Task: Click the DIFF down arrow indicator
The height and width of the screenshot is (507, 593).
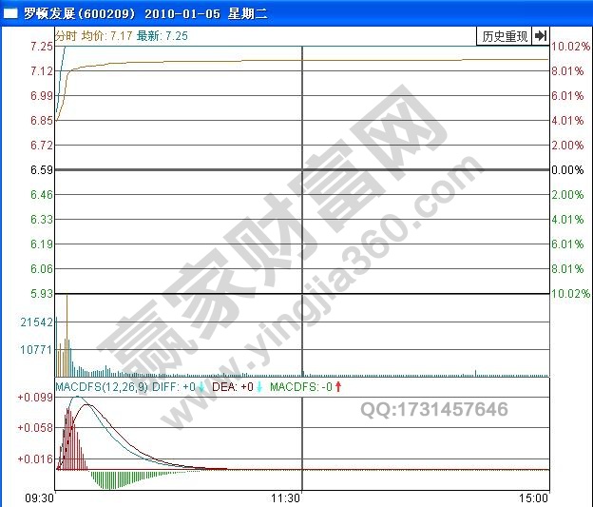Action: click(201, 387)
